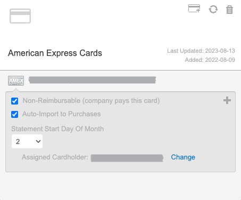Click the Assigned Cardholder label
Screen dimensions: 241x200
point(55,157)
